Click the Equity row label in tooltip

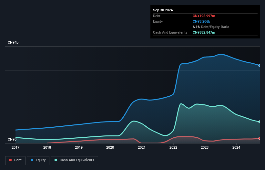point(158,21)
